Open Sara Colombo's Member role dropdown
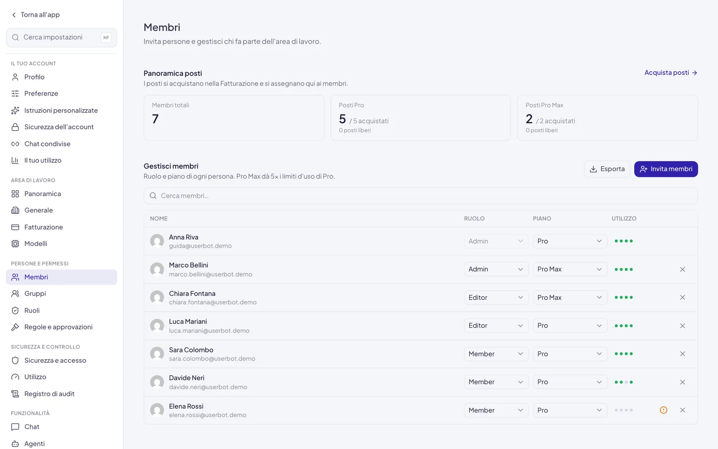This screenshot has width=718, height=449. (496, 354)
